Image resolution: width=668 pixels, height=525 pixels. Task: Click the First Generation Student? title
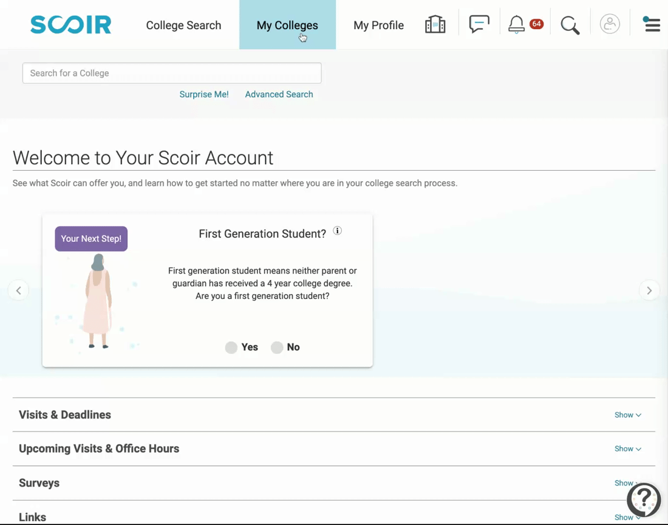pyautogui.click(x=262, y=233)
